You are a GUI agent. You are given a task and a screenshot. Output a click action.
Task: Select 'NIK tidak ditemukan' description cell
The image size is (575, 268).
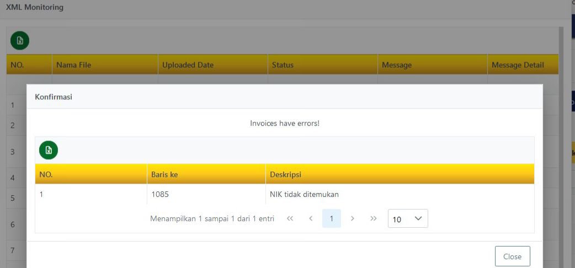(400, 194)
